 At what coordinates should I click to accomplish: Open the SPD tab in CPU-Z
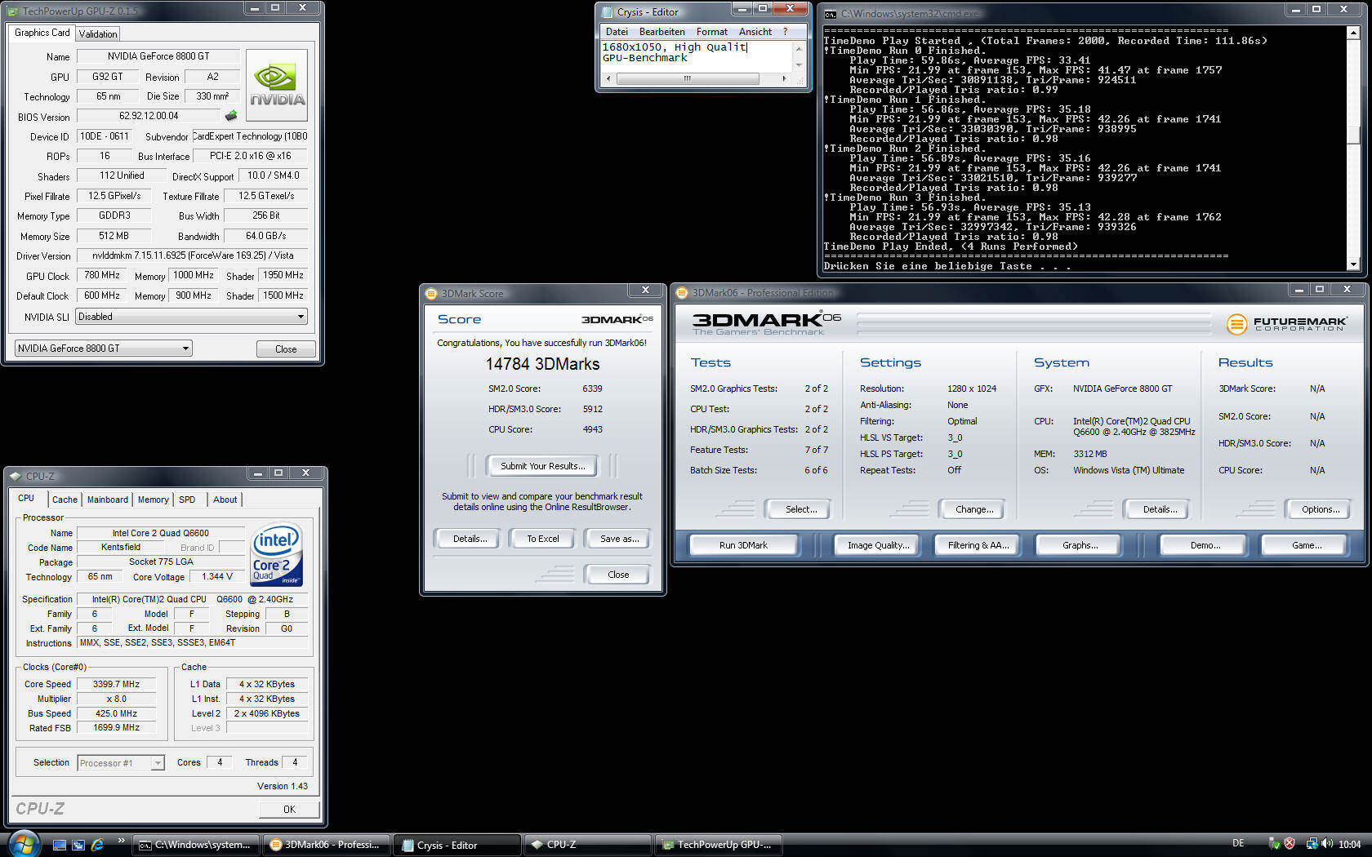click(187, 500)
